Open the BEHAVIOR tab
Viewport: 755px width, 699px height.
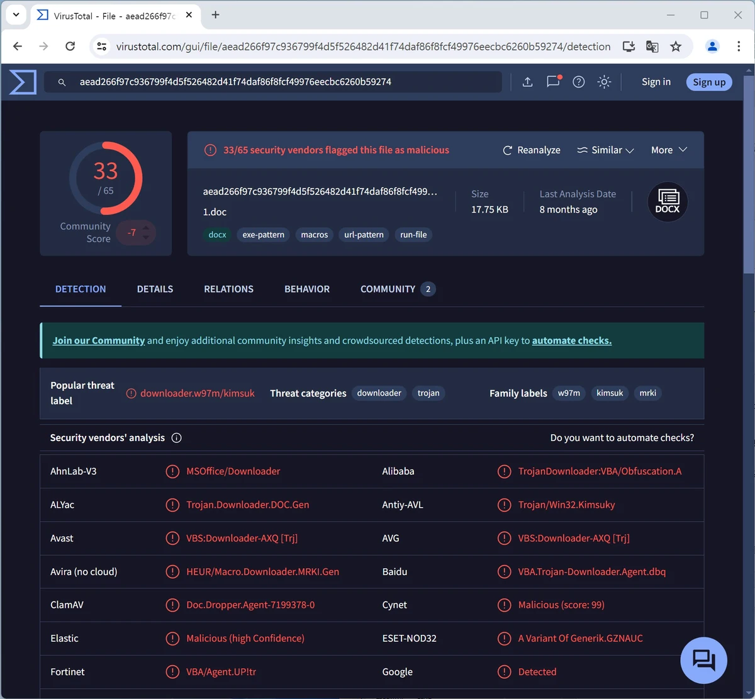[x=307, y=289]
